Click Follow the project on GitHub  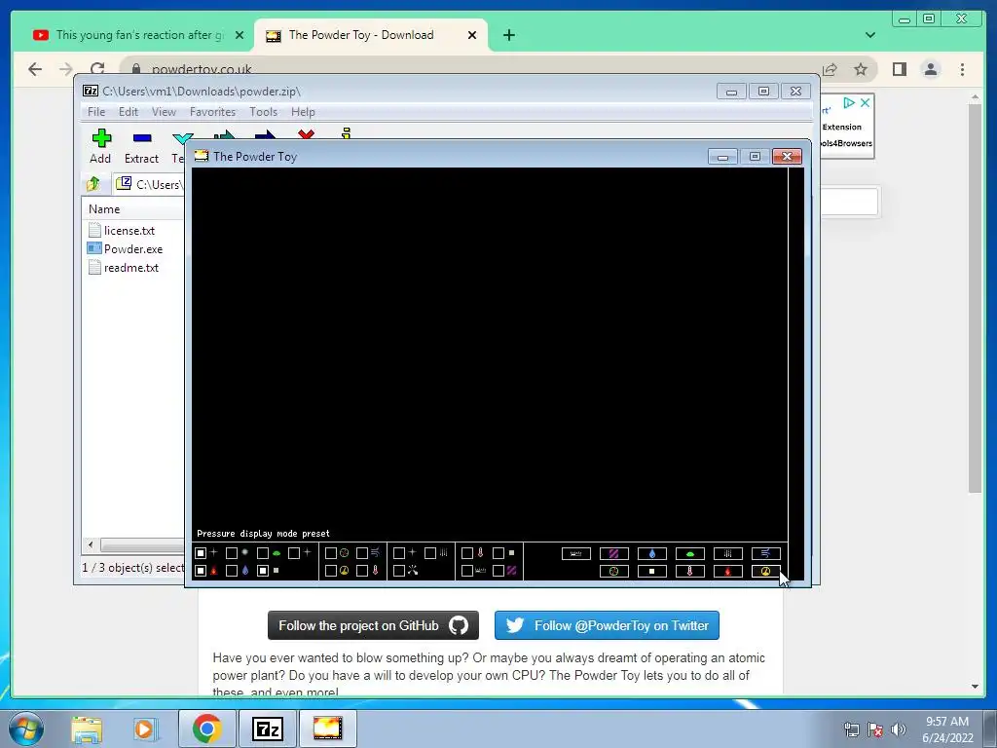[373, 625]
